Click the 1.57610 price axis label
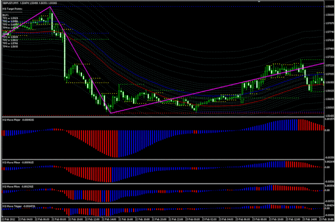Screen dimensions: 336x222 pos(329,40)
